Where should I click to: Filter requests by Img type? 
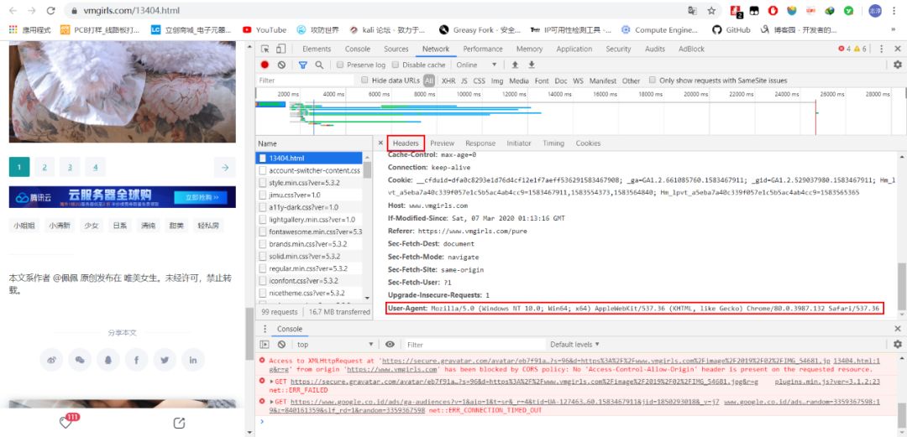(x=497, y=81)
